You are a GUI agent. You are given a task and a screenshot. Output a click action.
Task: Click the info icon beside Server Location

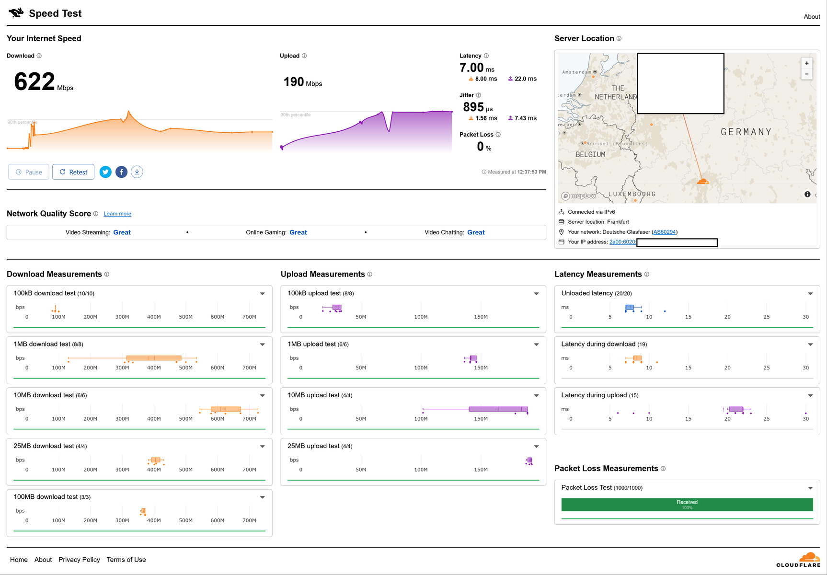pyautogui.click(x=619, y=39)
